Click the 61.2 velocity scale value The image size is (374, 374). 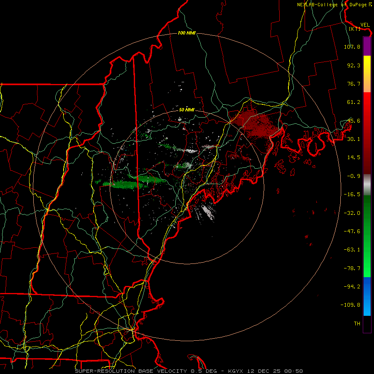354,102
